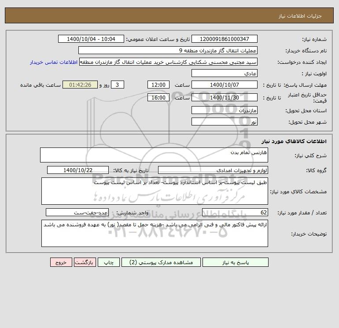Click the مهلت ارسال پاسخ label
Viewport: 339px width, 328px height.
[x=305, y=85]
